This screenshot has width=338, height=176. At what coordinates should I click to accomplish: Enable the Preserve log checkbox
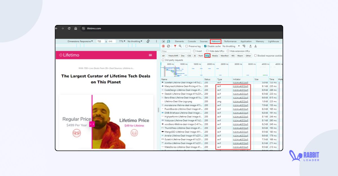(186, 46)
